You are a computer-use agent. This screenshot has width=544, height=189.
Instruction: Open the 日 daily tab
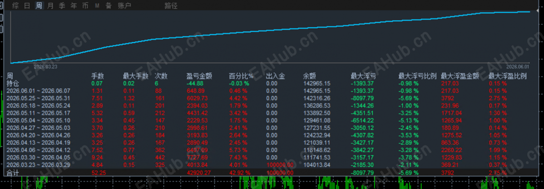(27, 5)
